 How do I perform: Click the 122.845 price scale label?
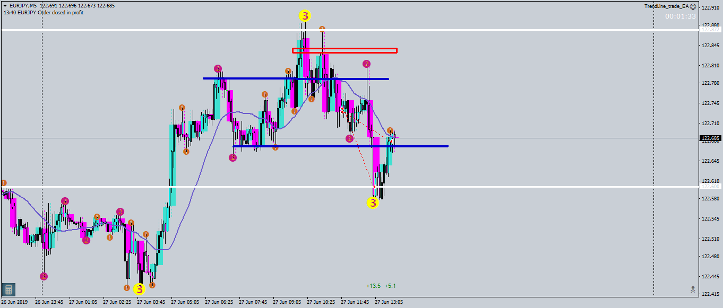711,46
